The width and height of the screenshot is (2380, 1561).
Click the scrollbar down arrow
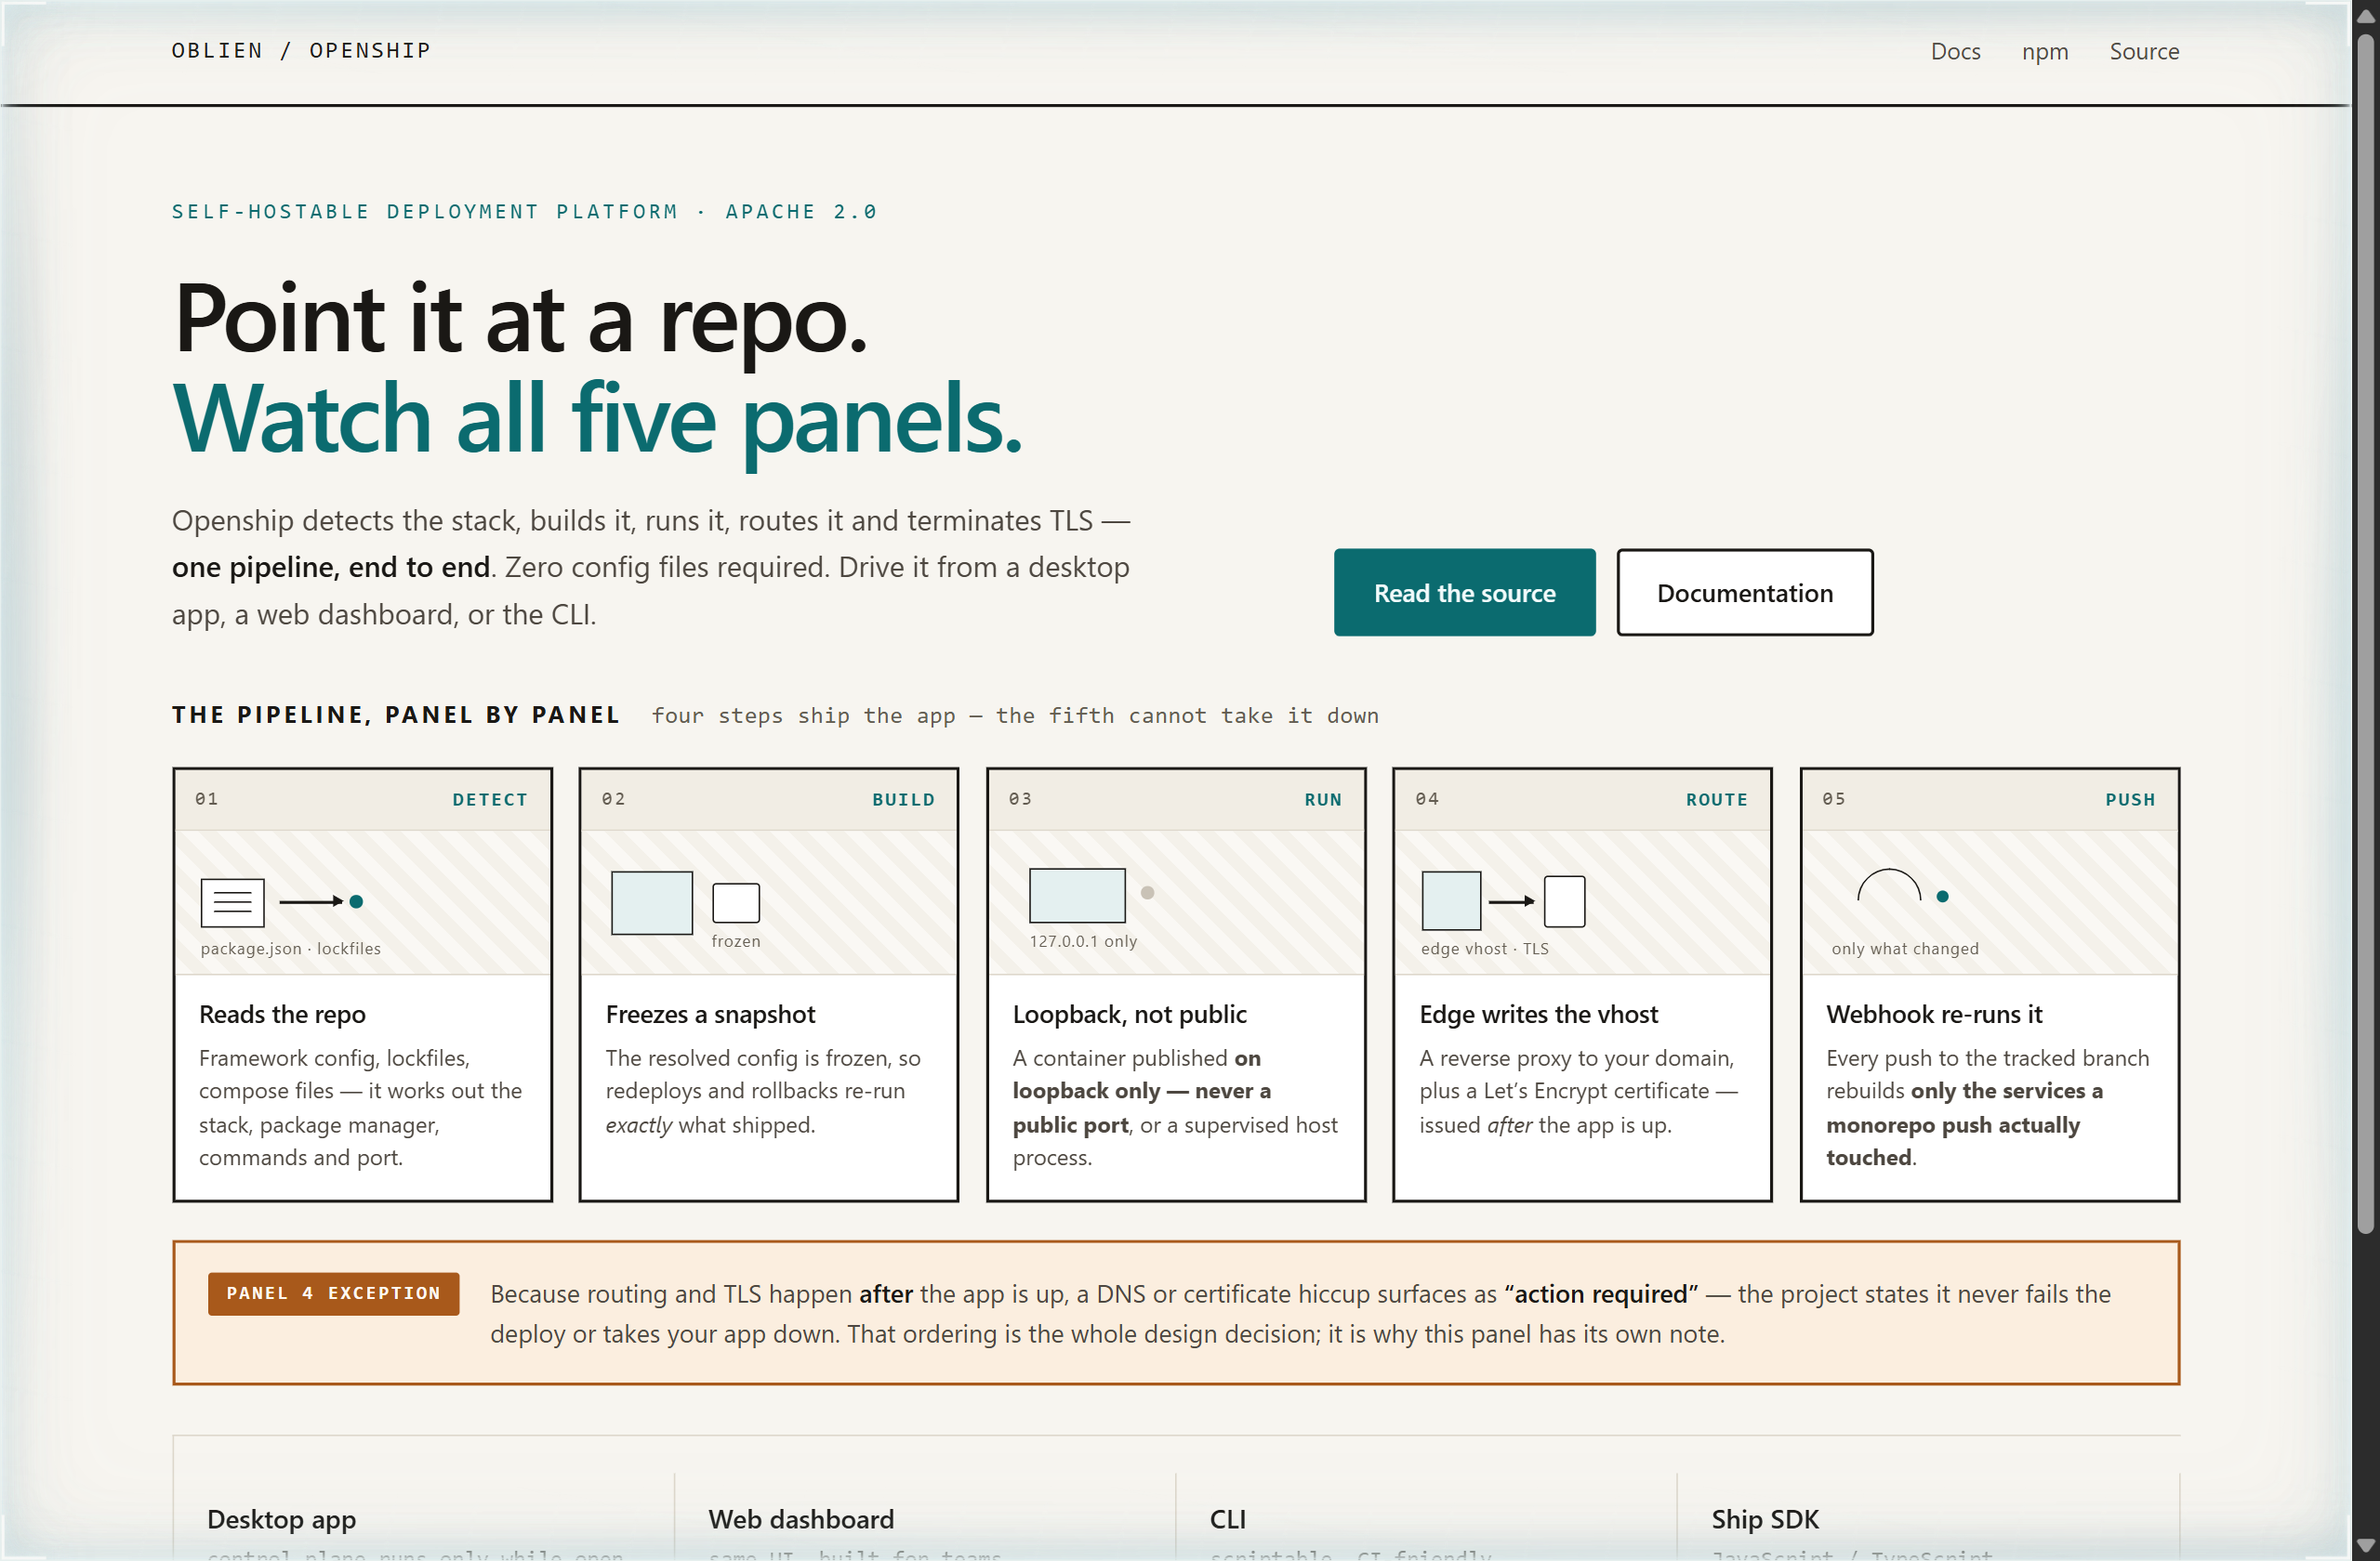point(2365,1545)
